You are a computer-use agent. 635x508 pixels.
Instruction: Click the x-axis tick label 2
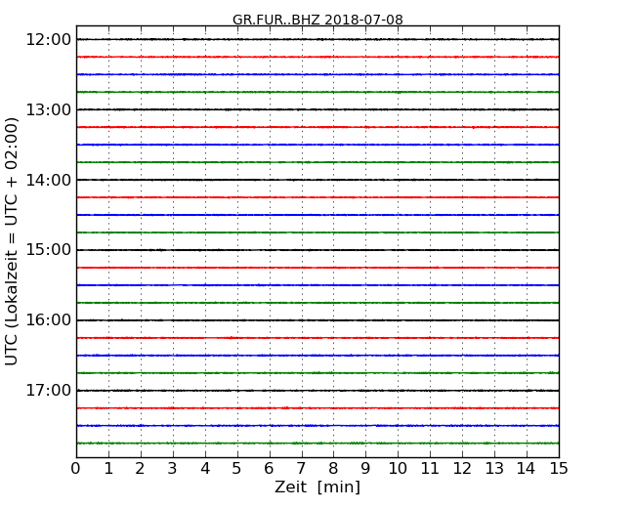coord(140,469)
